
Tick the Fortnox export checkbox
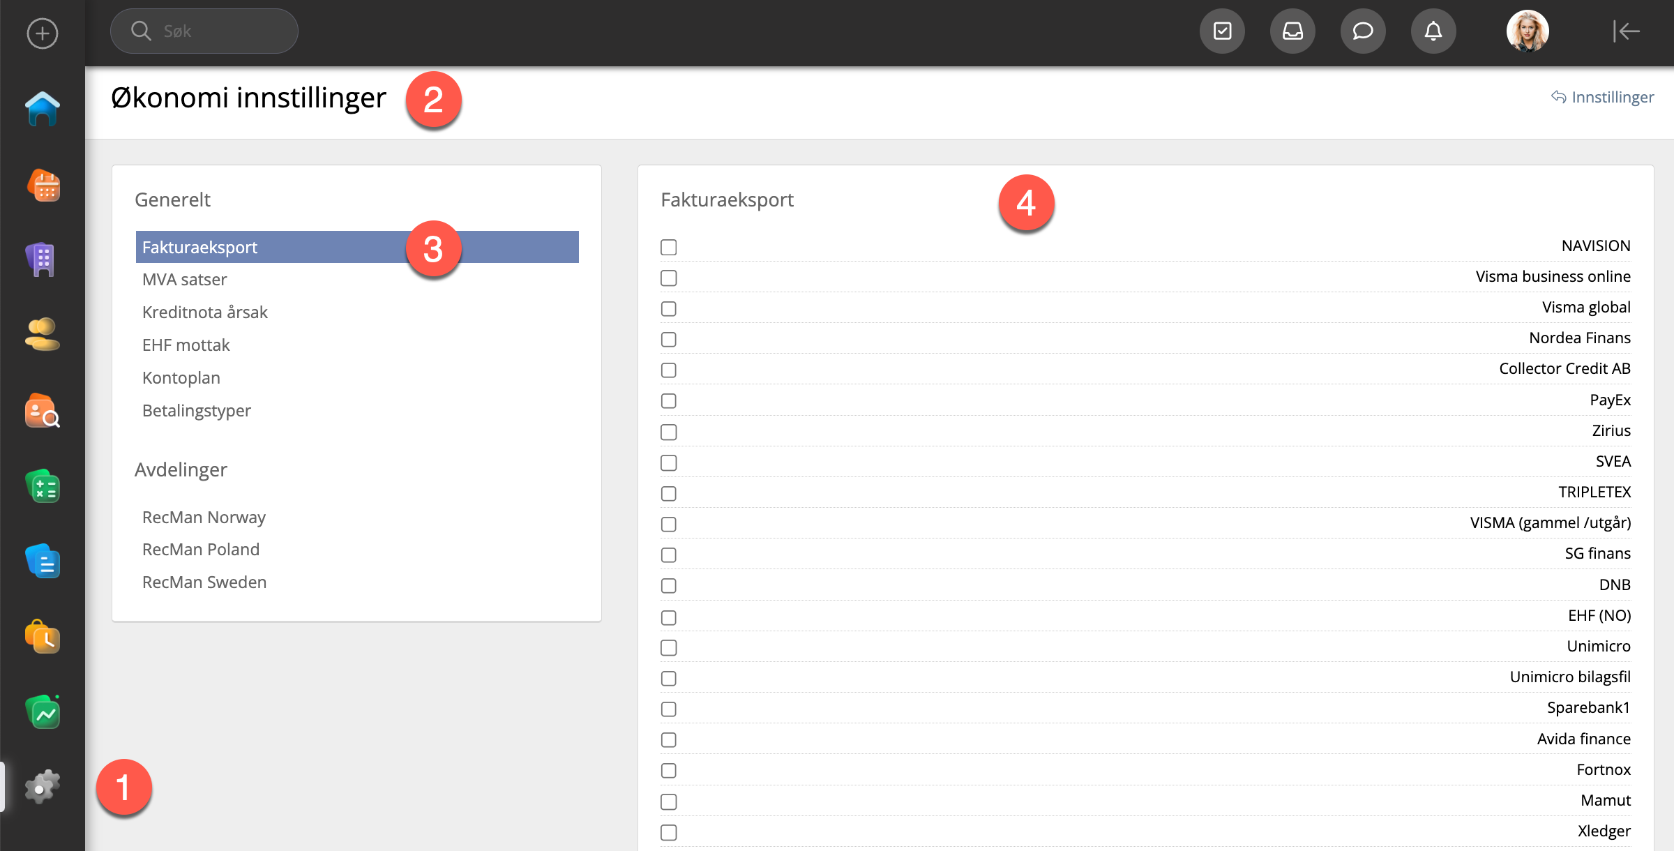[x=668, y=770]
